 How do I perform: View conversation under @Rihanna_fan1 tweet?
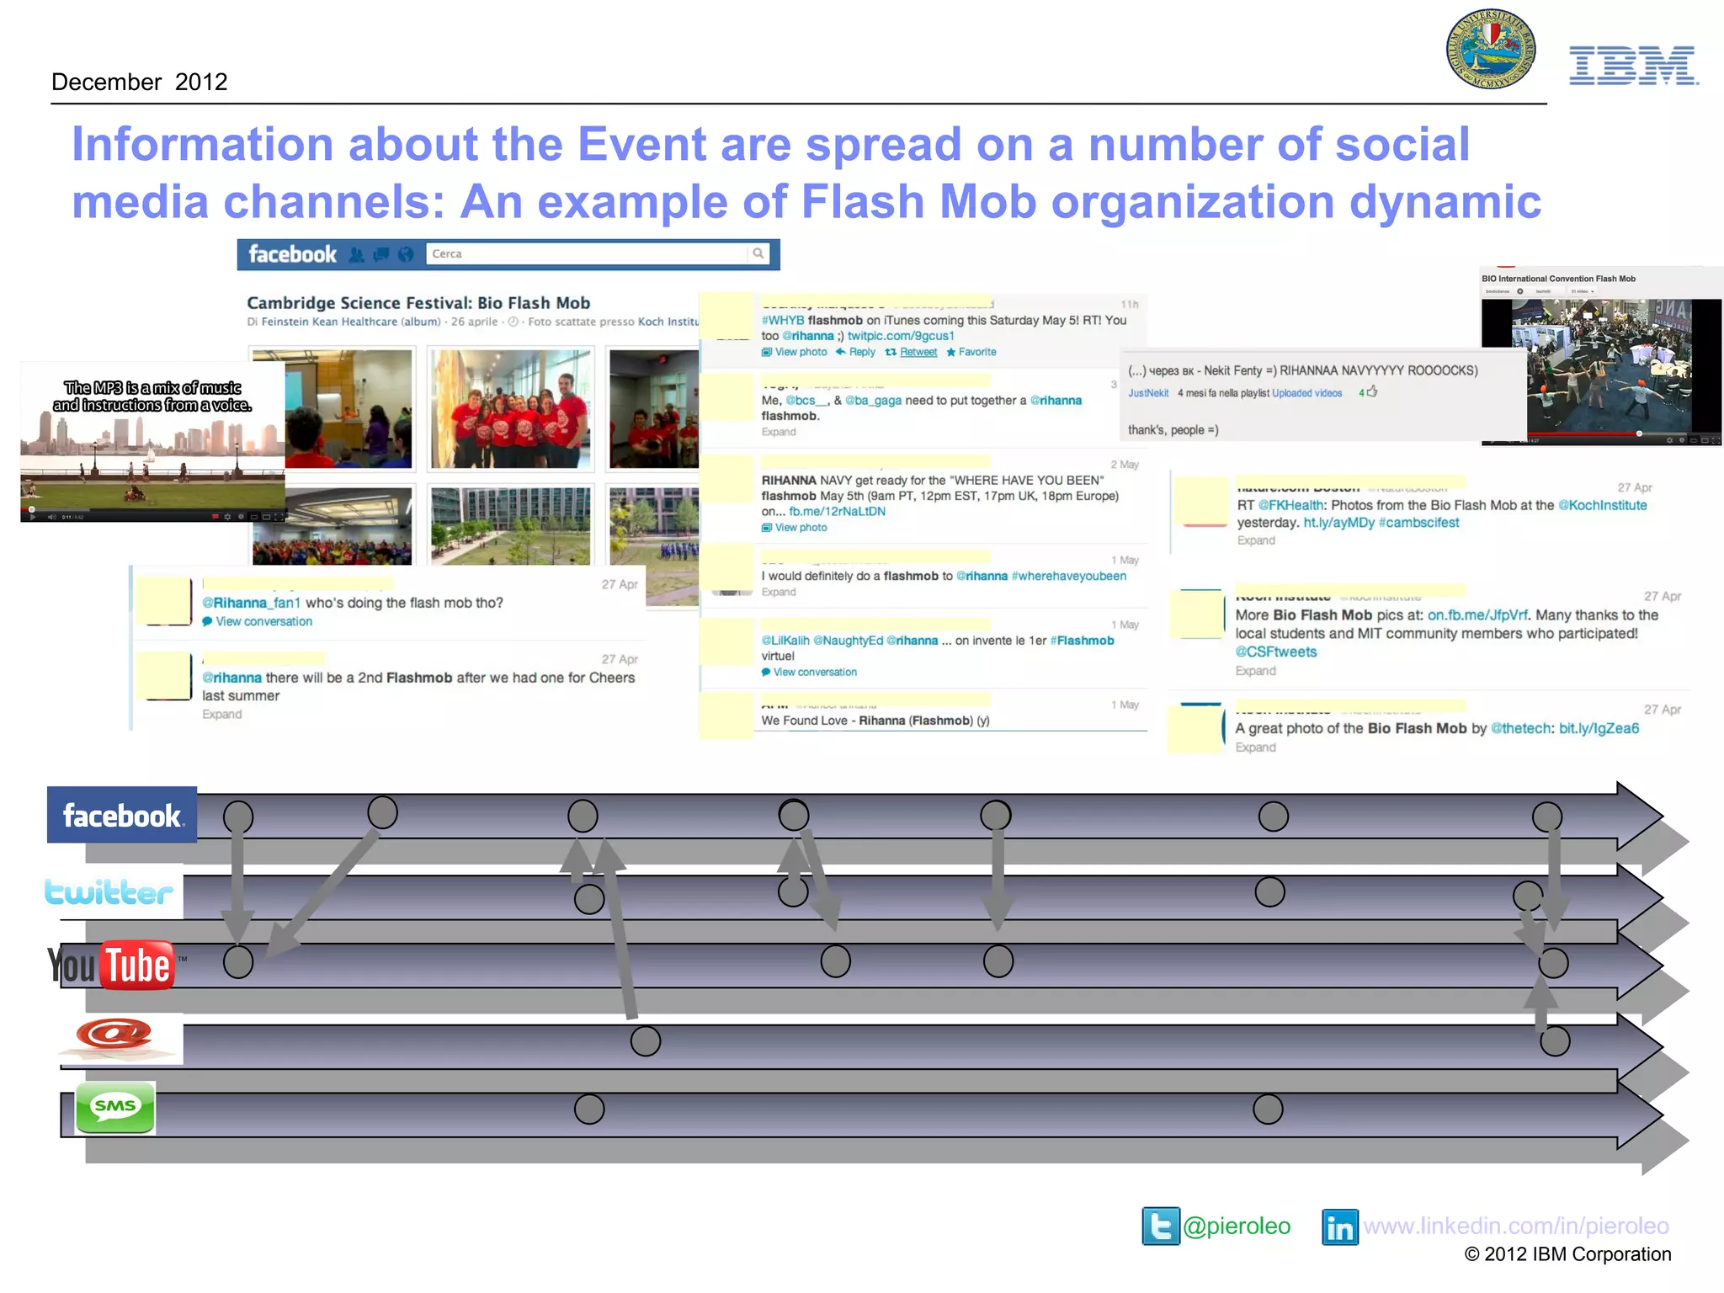click(x=257, y=621)
